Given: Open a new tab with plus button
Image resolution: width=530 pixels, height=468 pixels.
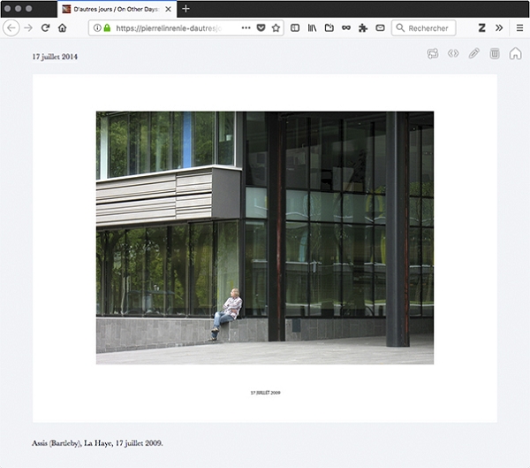Looking at the screenshot, I should click(x=185, y=9).
